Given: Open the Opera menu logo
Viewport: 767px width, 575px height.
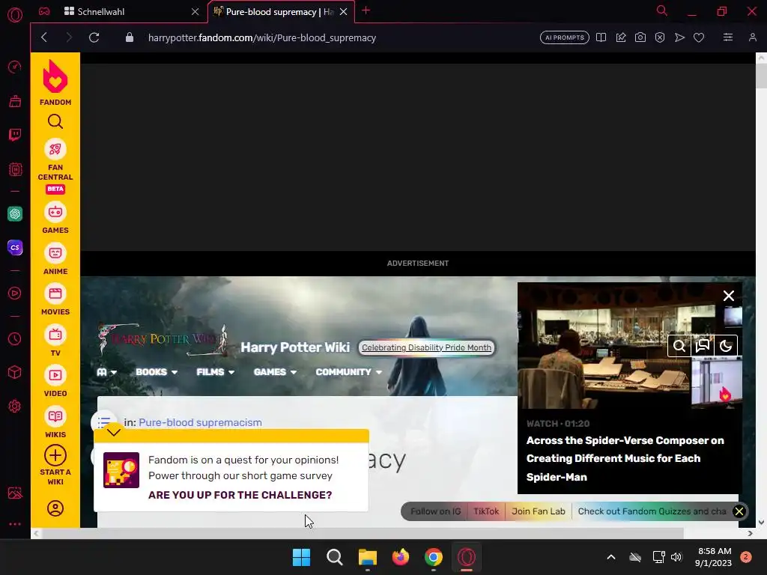Looking at the screenshot, I should pos(15,15).
